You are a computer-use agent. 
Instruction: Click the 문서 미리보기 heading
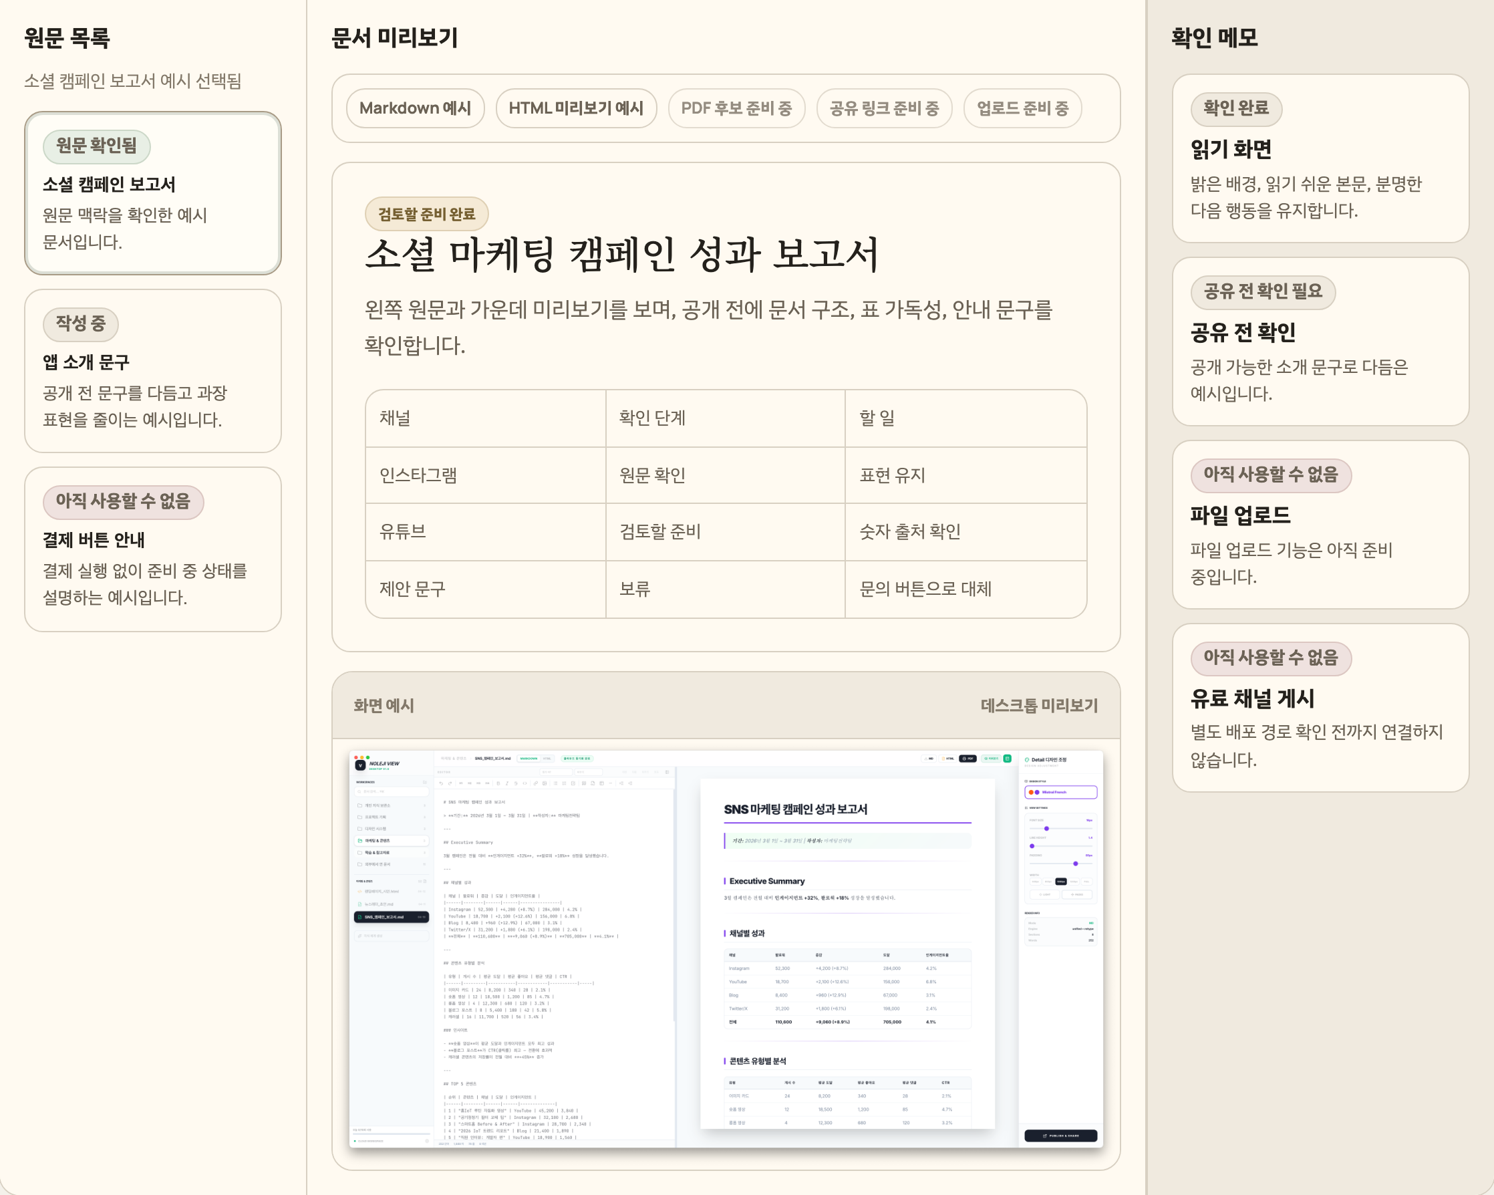pyautogui.click(x=394, y=37)
